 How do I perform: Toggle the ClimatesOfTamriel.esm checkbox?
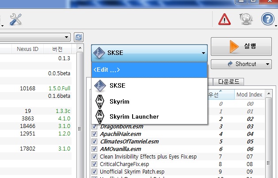[x=94, y=142]
